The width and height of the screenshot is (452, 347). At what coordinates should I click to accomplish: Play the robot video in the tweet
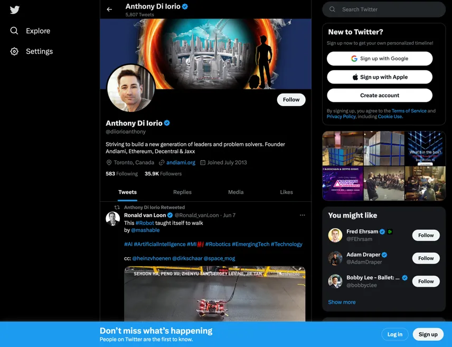coord(214,294)
